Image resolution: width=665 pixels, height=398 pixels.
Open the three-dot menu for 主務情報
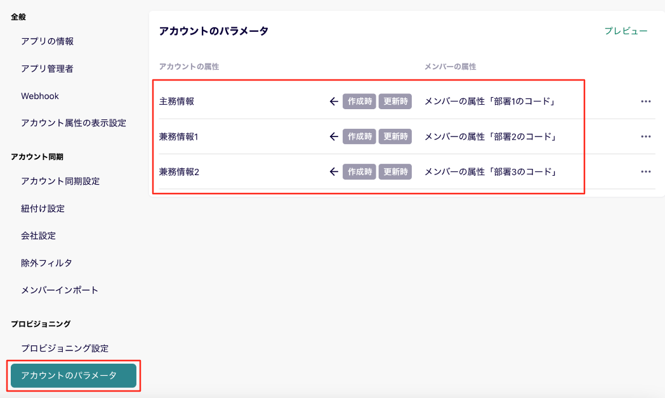point(646,102)
